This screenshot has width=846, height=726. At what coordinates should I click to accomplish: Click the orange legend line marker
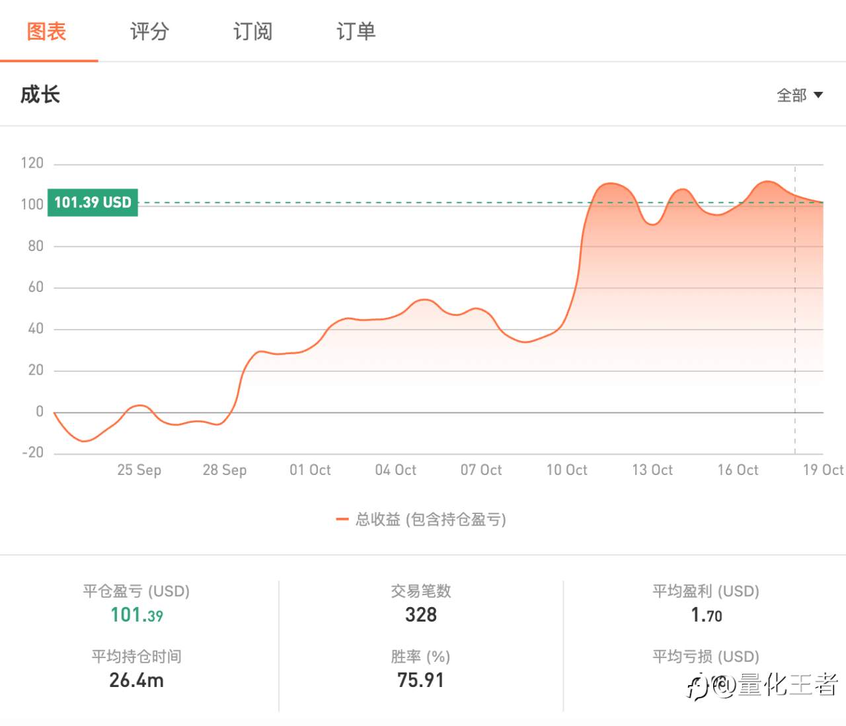(x=342, y=519)
